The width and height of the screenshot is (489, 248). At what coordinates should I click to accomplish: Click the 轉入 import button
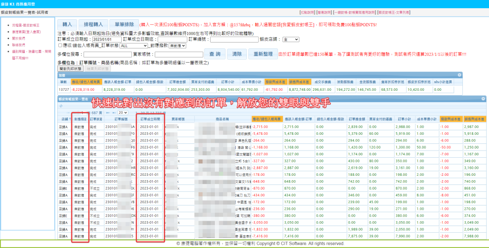pos(66,24)
